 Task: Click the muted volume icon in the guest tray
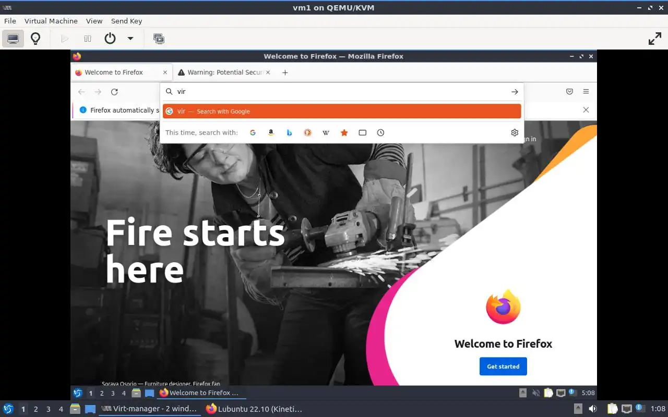[536, 393]
